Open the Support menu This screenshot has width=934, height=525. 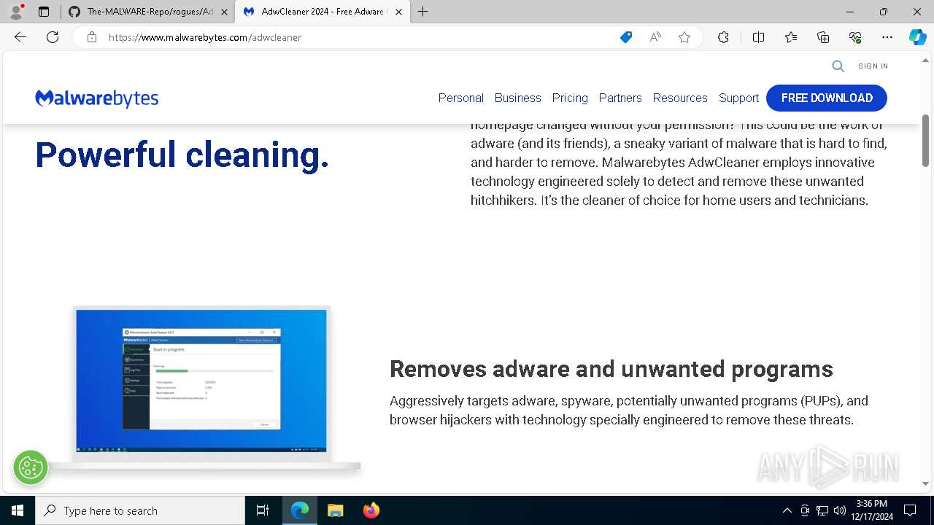pos(738,98)
